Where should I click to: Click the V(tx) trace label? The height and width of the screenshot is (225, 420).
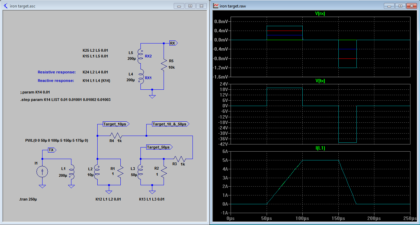click(320, 81)
